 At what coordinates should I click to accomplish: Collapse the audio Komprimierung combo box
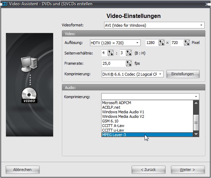196,96
